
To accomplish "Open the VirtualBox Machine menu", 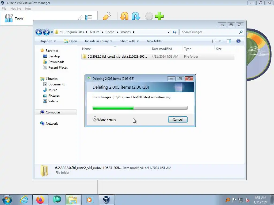I will (16, 9).
